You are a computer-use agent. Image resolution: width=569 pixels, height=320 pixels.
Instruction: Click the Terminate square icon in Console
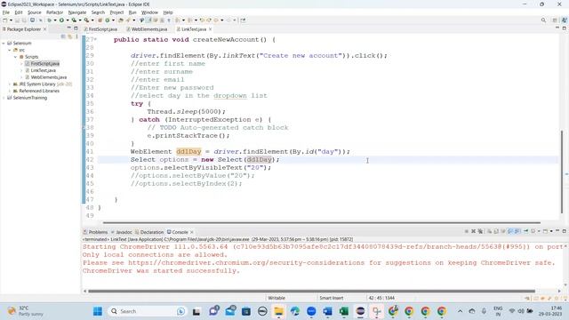[466, 231]
